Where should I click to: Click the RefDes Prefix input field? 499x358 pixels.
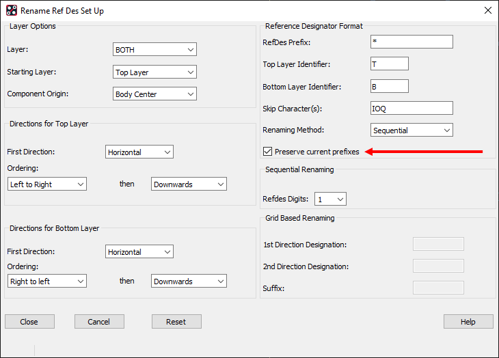pos(412,42)
